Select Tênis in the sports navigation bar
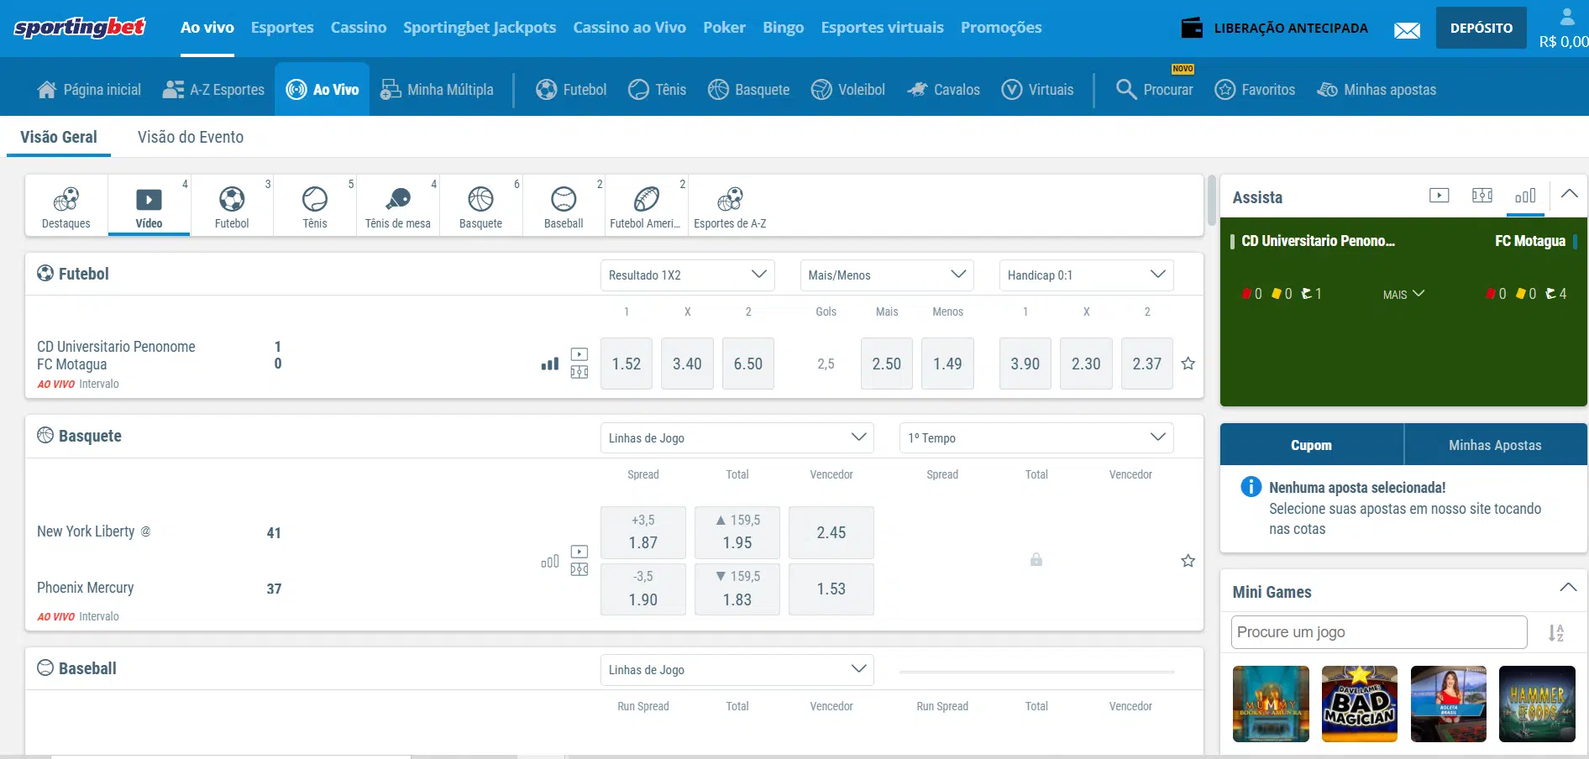 click(x=657, y=90)
